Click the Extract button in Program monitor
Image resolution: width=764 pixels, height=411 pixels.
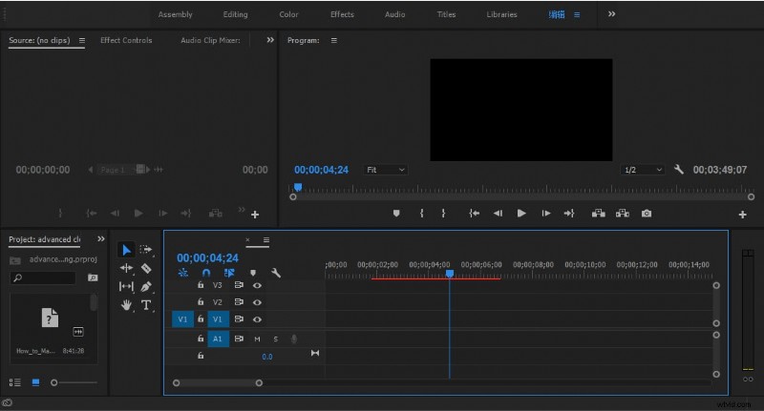coord(623,213)
